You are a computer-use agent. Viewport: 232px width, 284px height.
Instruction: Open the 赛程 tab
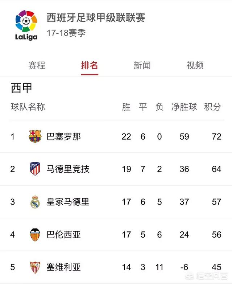tap(37, 65)
